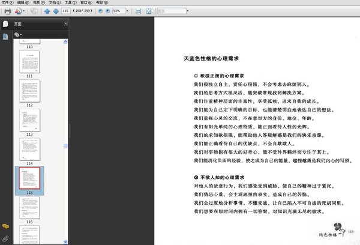Viewport: 360px width, 245px height.
Task: Open the pages panel options gear menu
Action: (x=17, y=35)
